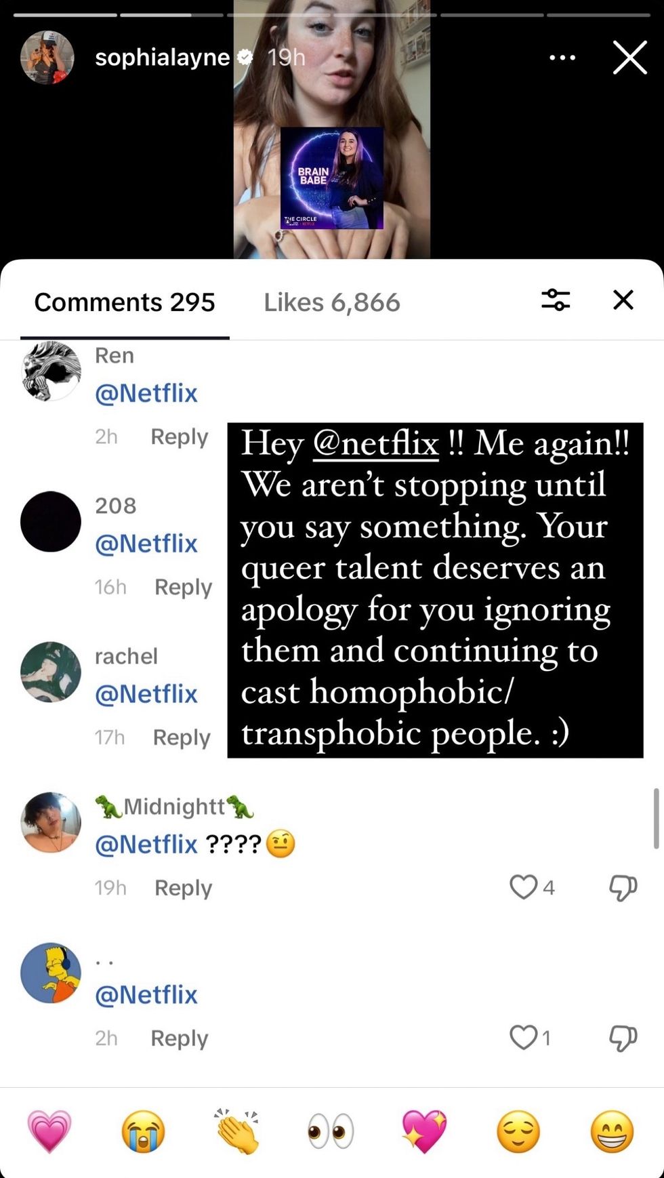Dislike the Midnightt comment
Image resolution: width=664 pixels, height=1178 pixels.
tap(623, 887)
